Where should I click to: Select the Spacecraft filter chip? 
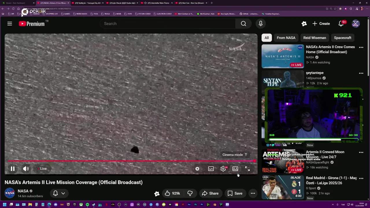click(343, 38)
